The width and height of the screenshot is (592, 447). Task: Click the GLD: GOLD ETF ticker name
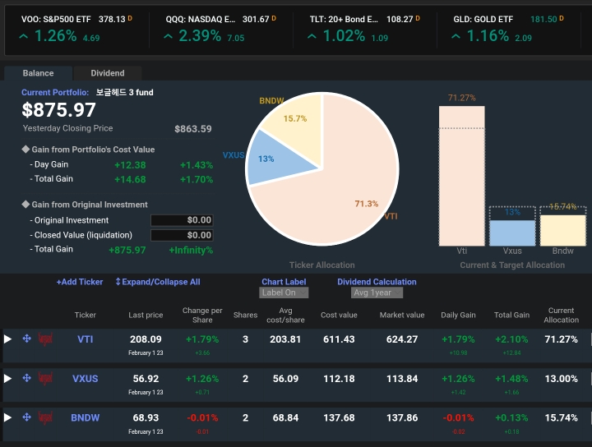pos(483,19)
